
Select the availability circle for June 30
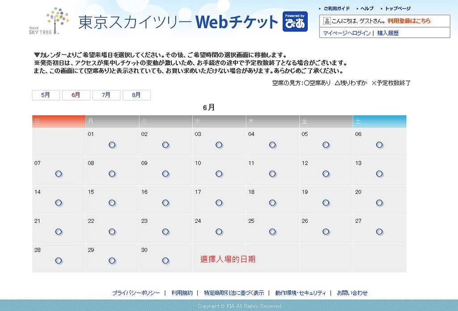click(165, 260)
